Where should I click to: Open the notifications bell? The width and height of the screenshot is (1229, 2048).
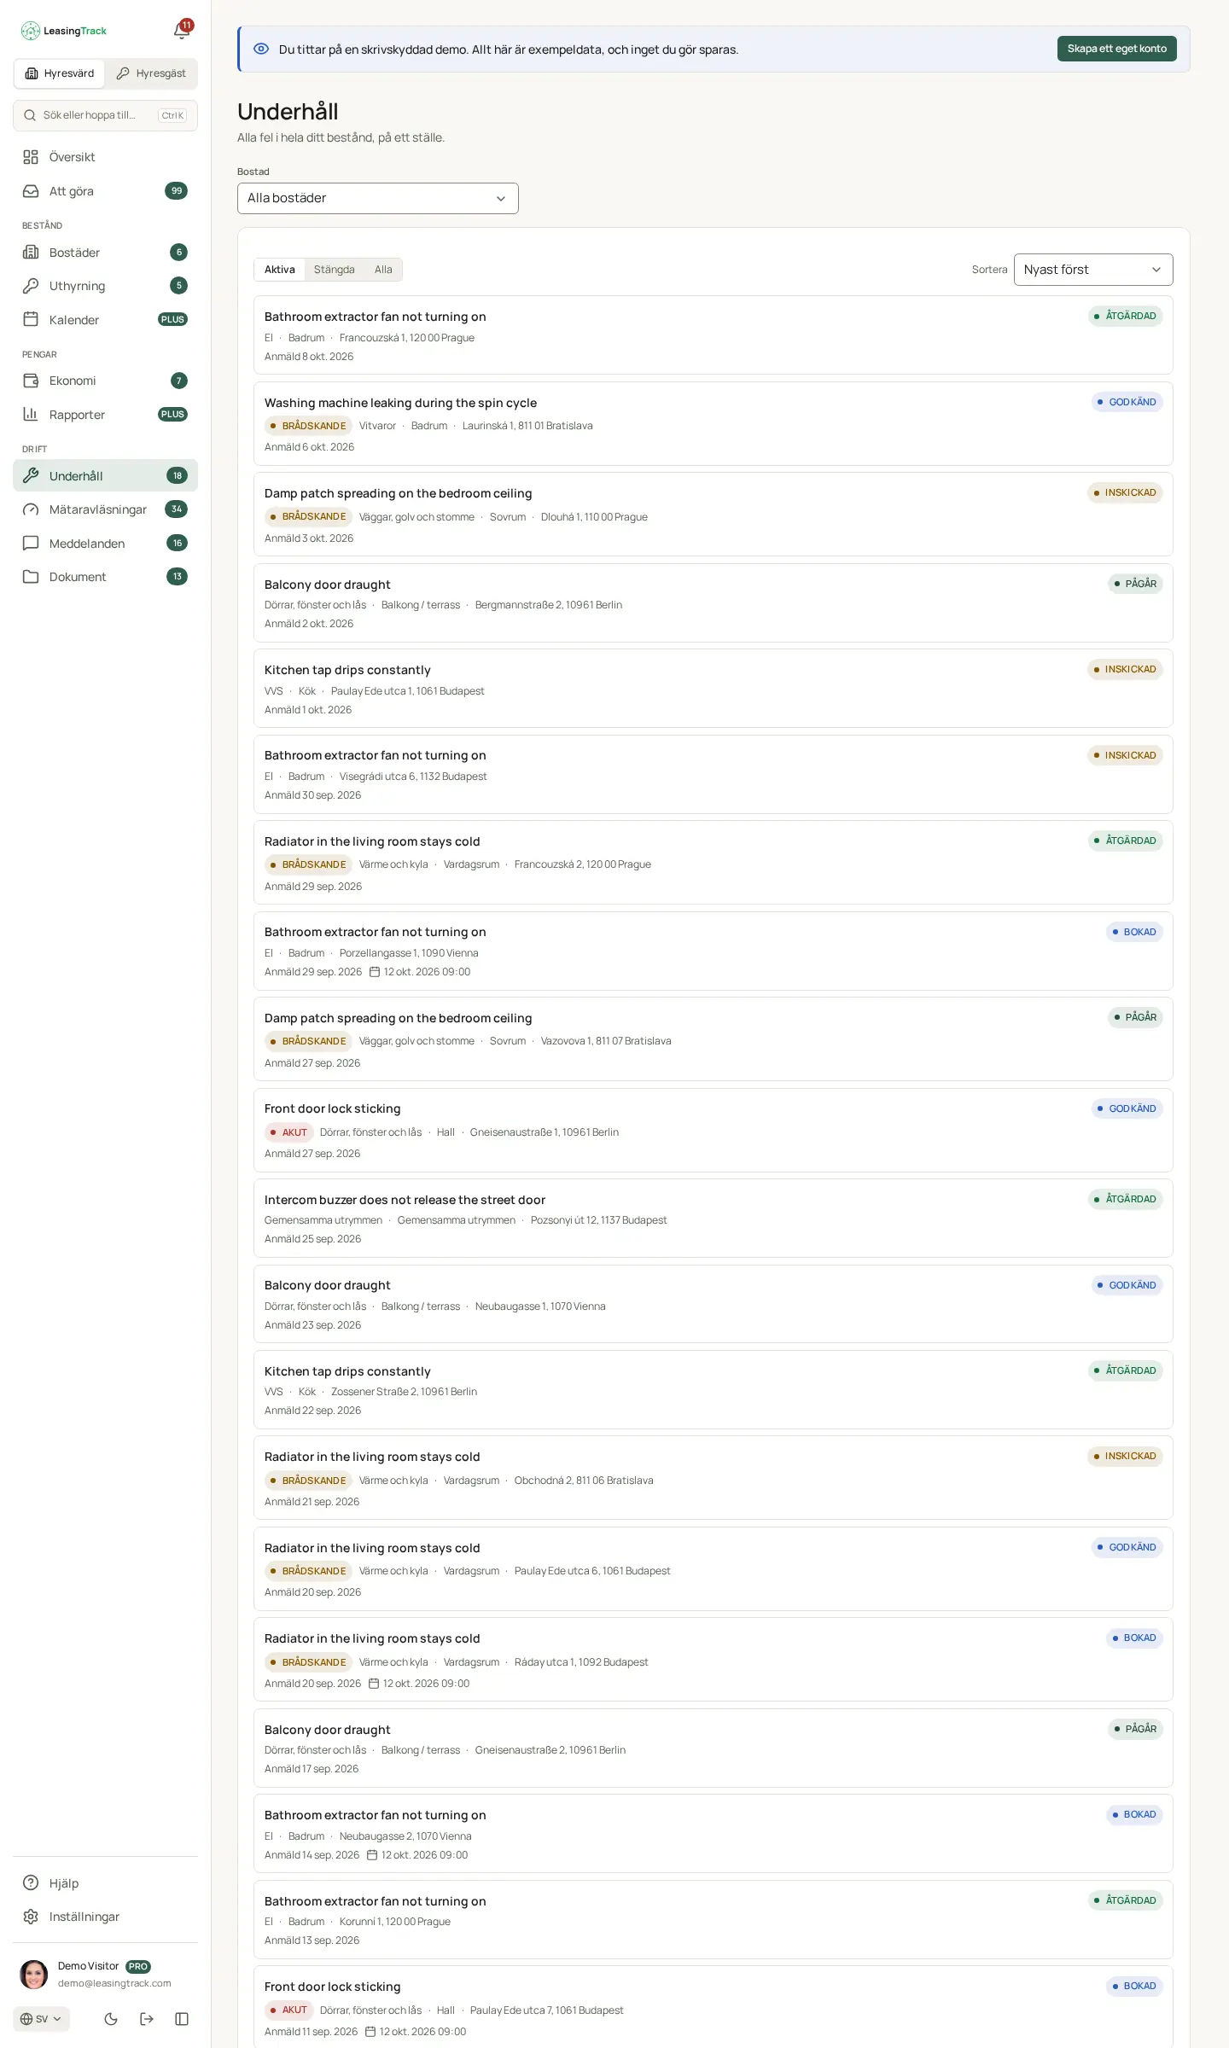[x=181, y=31]
